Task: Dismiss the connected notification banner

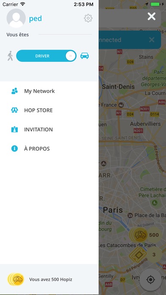Action: pyautogui.click(x=152, y=40)
